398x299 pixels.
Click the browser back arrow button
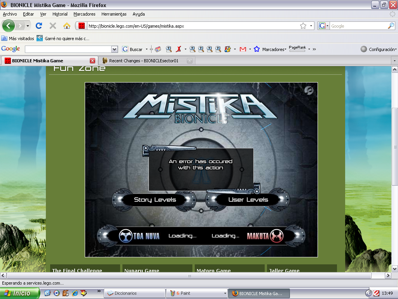coord(9,26)
